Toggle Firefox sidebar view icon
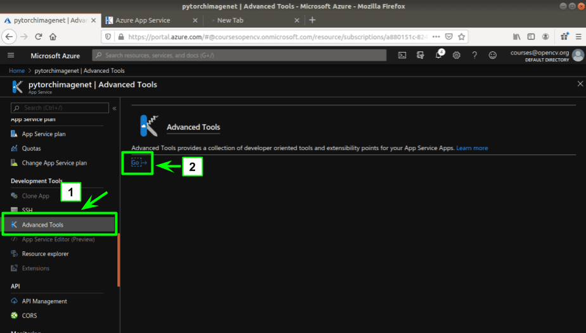 pos(531,37)
